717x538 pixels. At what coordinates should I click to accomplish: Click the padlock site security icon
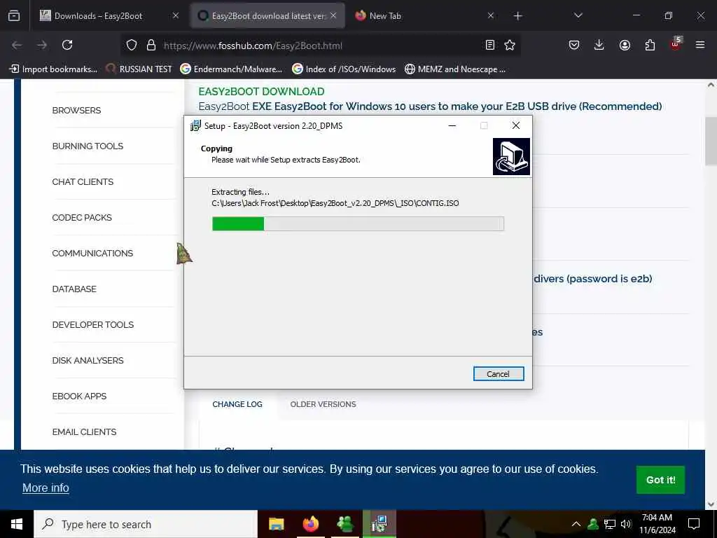click(x=151, y=46)
